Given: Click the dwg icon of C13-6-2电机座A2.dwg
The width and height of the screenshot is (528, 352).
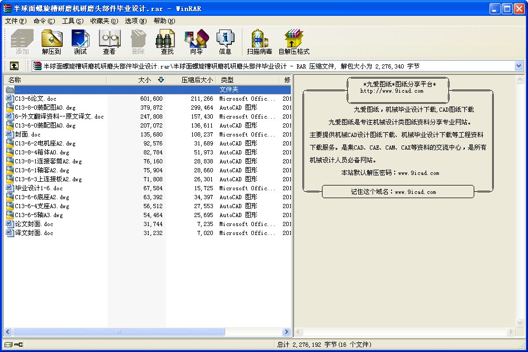Looking at the screenshot, I should click(x=10, y=143).
